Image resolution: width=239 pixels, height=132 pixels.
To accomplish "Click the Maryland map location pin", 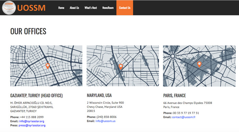I will pyautogui.click(x=121, y=67).
